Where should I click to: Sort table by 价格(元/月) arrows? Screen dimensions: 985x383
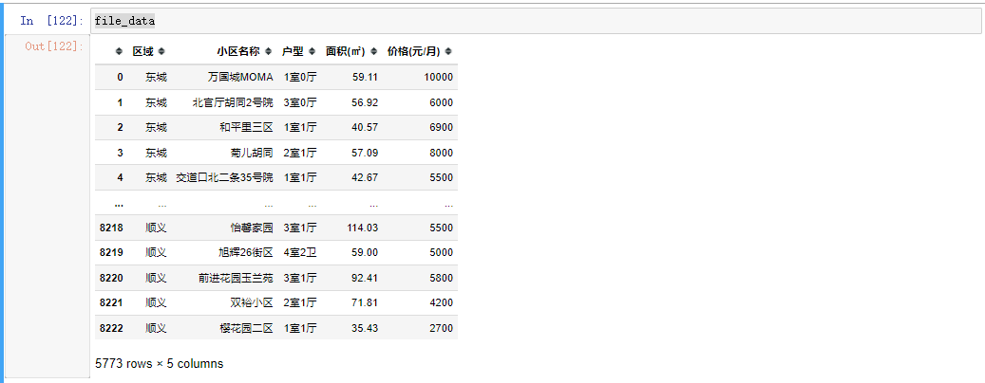click(x=448, y=51)
